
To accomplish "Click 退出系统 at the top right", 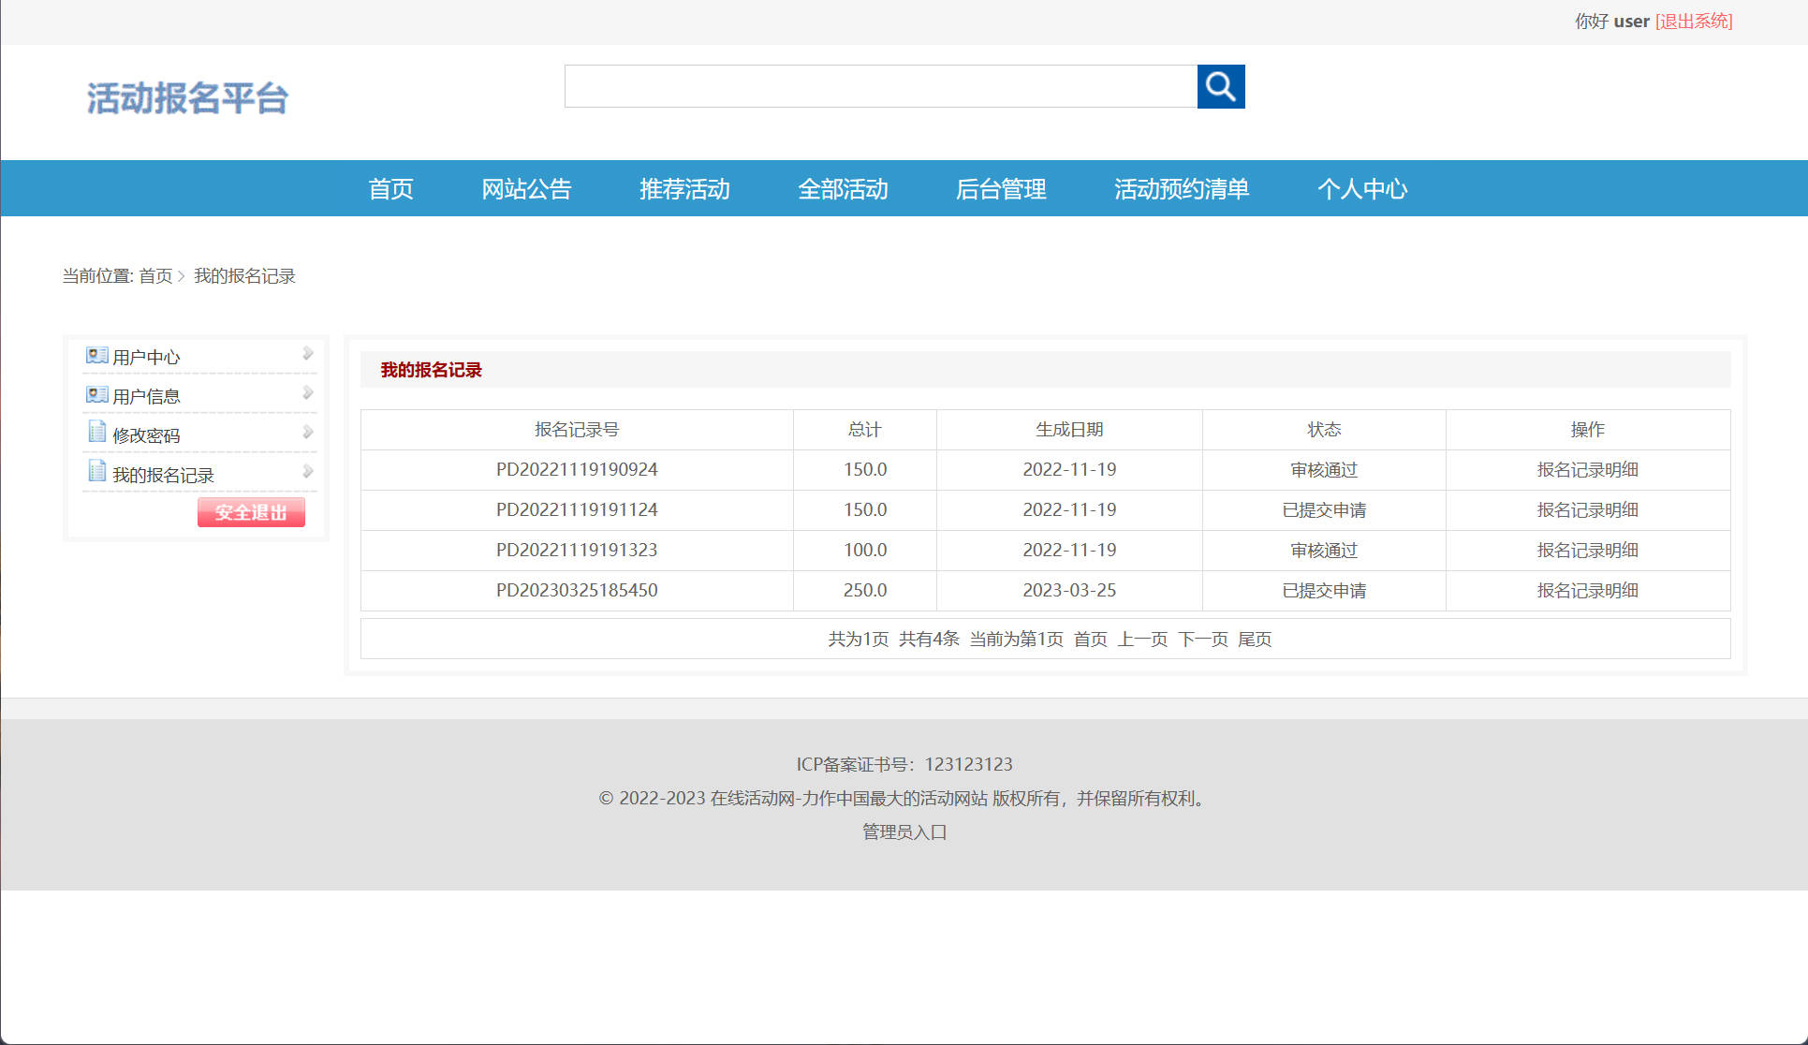I will (1693, 21).
